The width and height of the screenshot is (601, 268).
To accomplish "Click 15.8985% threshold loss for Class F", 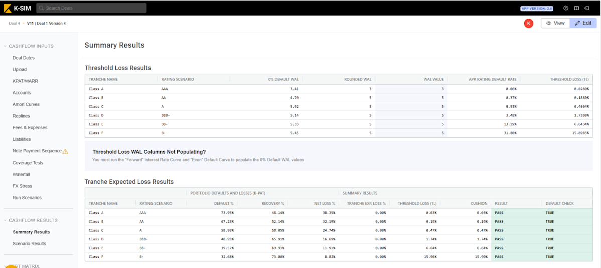I will pyautogui.click(x=580, y=133).
